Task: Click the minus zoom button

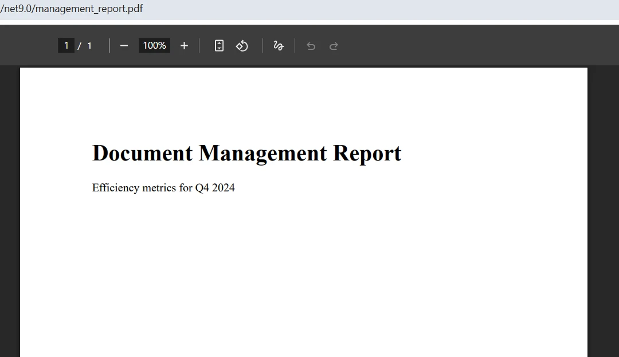Action: pos(124,45)
